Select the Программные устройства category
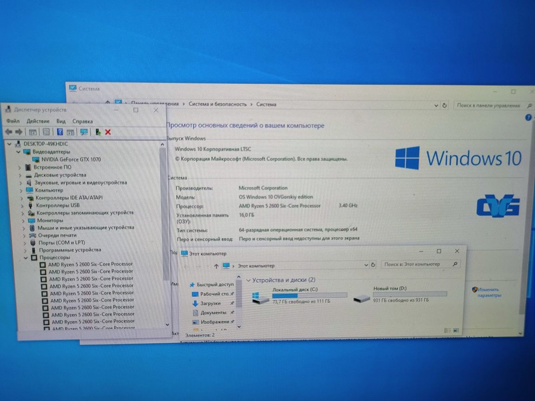Screen dimensions: 535x401 (70, 250)
